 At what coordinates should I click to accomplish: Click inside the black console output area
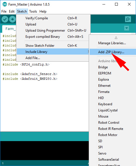click(x=44, y=151)
